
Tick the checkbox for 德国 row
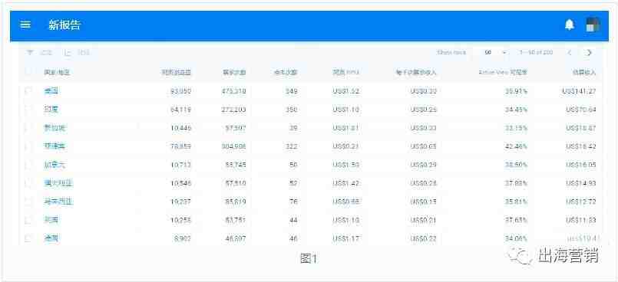point(28,238)
